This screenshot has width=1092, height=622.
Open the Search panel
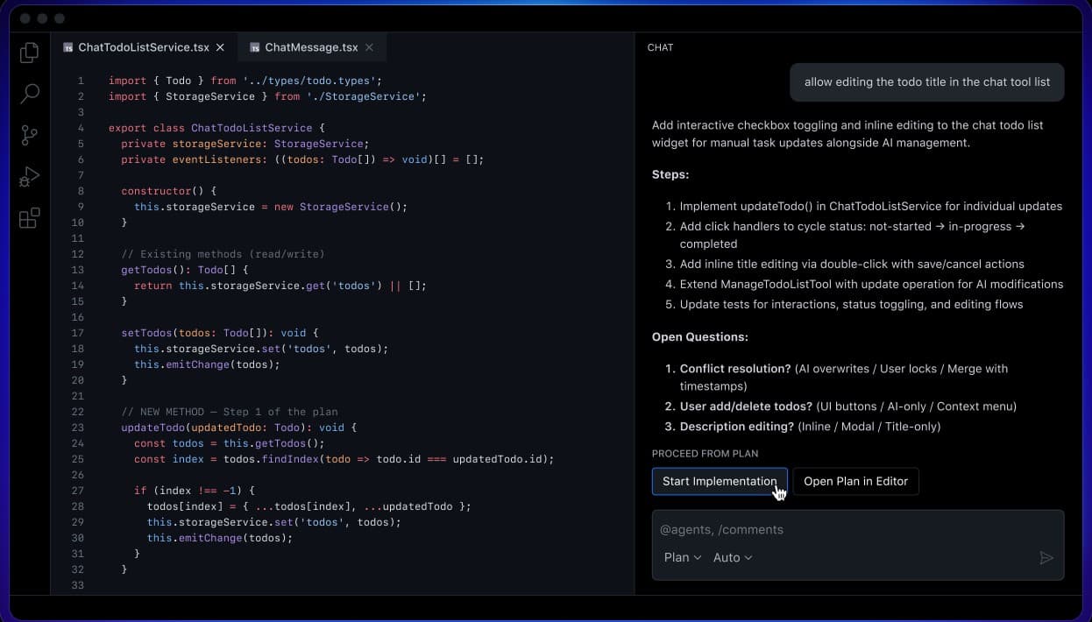29,94
